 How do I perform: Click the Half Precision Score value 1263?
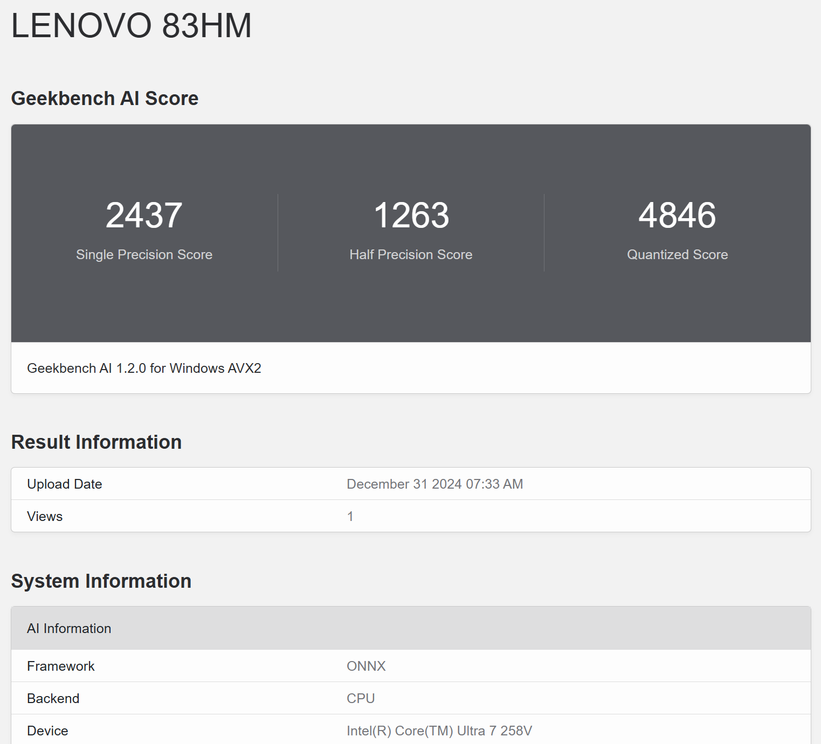(411, 215)
